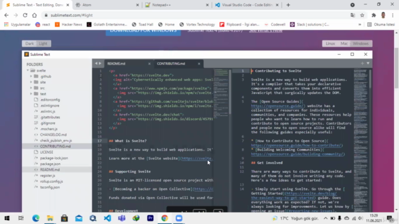Open the tab list dropdown arrow in editor
The height and width of the screenshot is (224, 399).
tap(368, 63)
